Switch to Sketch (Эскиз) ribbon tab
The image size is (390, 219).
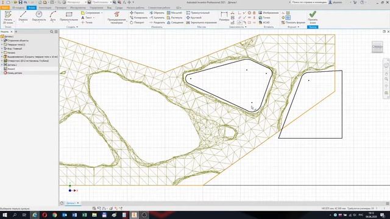pyautogui.click(x=32, y=8)
